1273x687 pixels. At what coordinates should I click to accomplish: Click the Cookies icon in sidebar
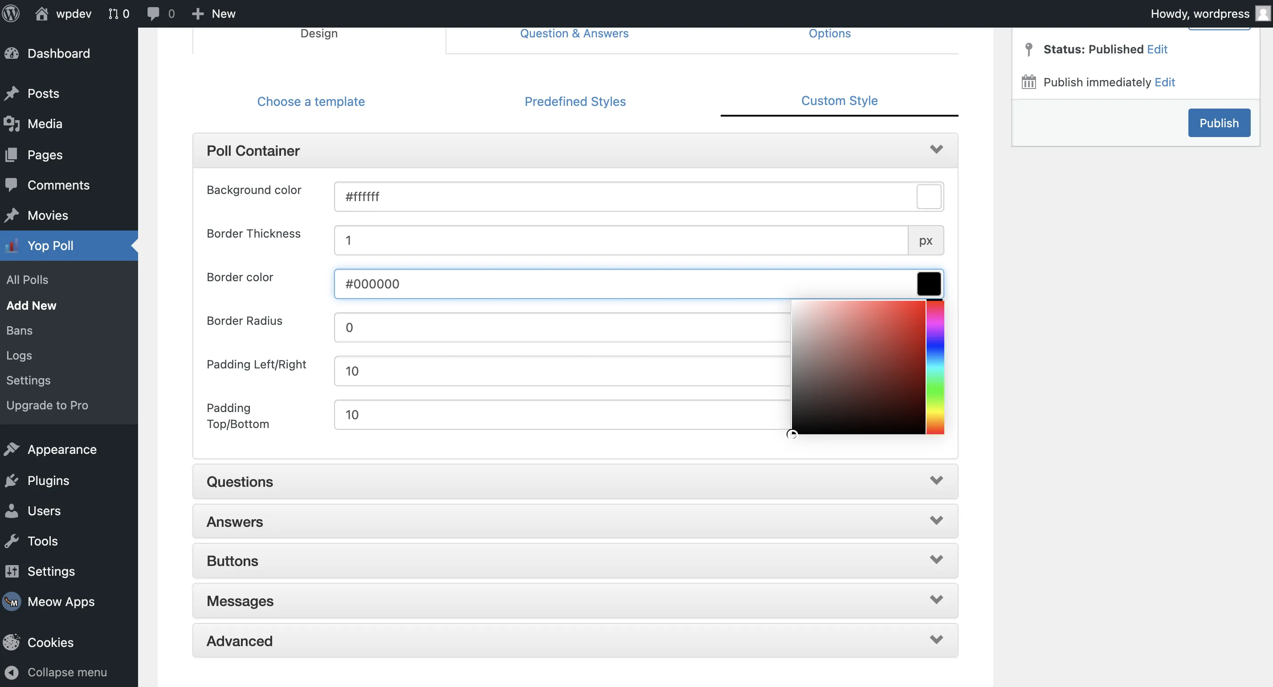[x=12, y=642]
